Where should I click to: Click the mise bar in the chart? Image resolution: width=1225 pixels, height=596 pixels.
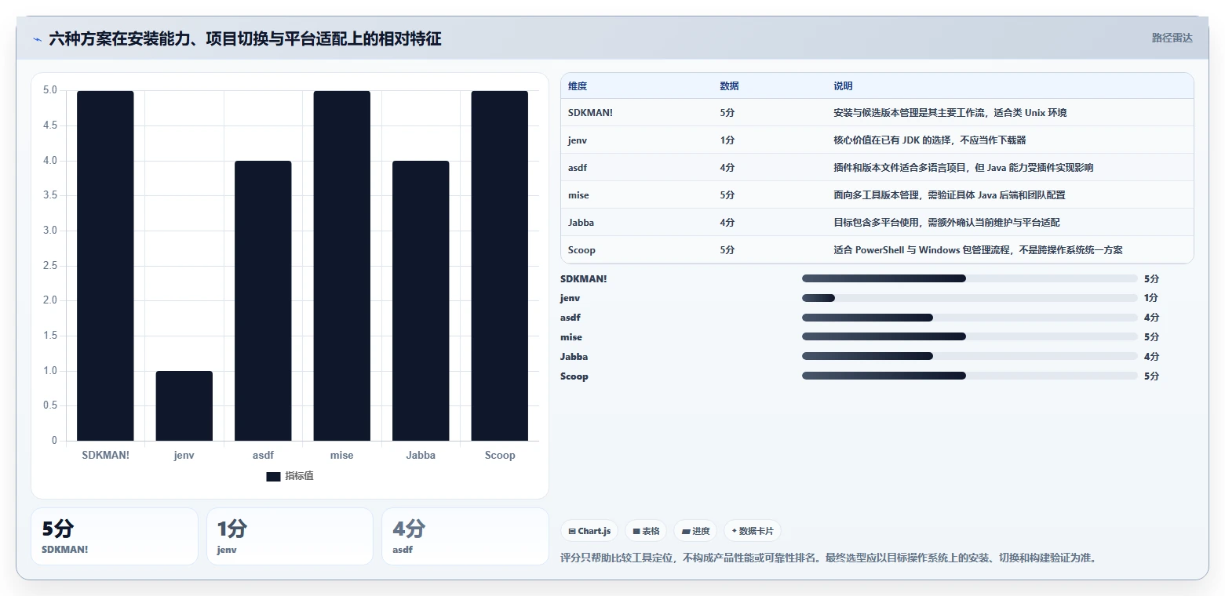pos(342,266)
